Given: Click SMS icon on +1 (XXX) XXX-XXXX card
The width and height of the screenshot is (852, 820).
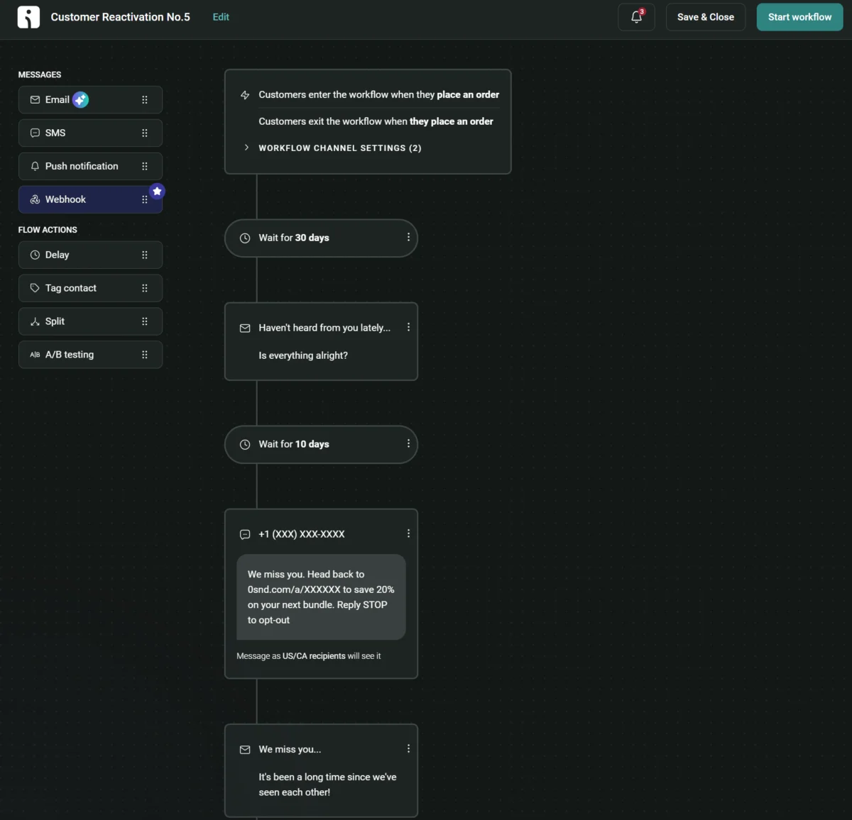Looking at the screenshot, I should point(245,535).
